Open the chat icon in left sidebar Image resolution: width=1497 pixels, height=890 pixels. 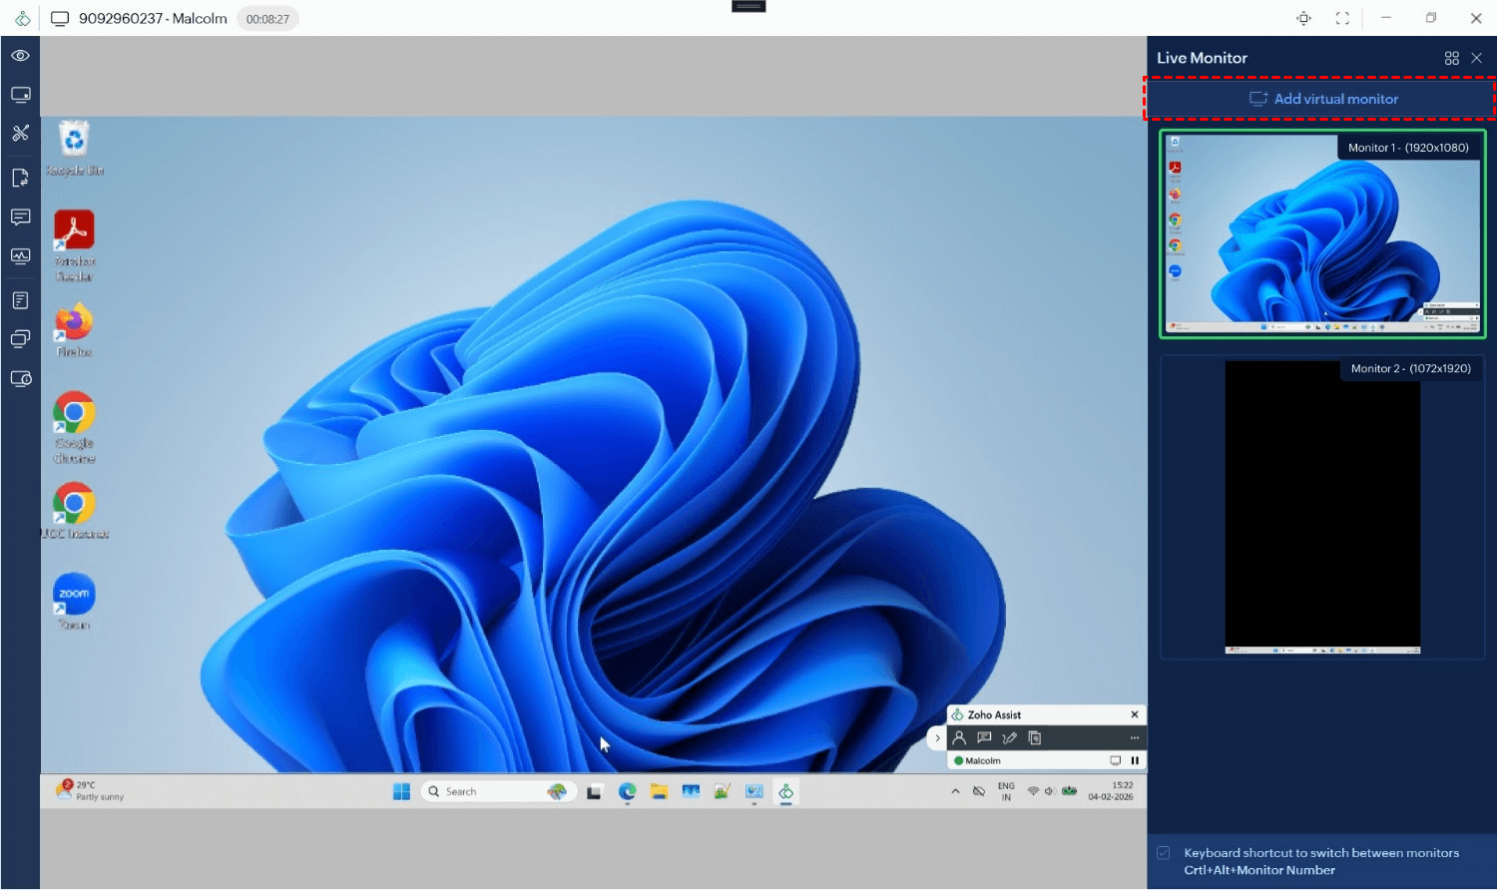(x=20, y=218)
